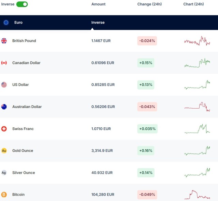The height and width of the screenshot is (201, 218).
Task: Click the Swiss Franc flag icon
Action: pos(4,129)
